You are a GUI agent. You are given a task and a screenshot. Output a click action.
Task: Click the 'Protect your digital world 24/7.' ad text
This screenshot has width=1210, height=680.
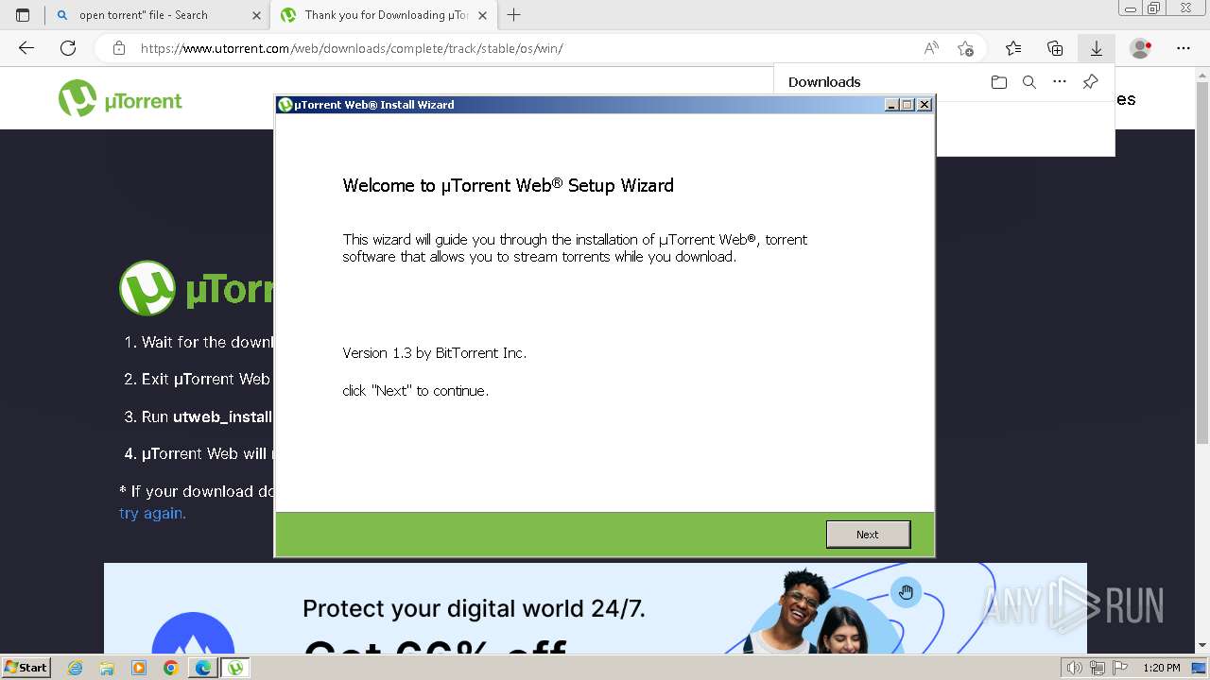tap(474, 609)
